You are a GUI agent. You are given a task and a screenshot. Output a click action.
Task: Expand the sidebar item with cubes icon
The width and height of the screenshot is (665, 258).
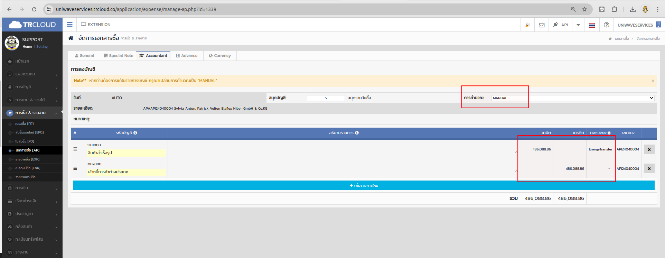click(32, 227)
